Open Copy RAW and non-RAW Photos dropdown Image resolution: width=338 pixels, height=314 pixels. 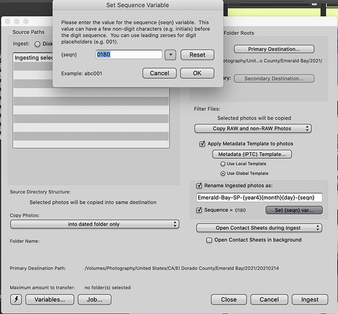click(x=253, y=129)
